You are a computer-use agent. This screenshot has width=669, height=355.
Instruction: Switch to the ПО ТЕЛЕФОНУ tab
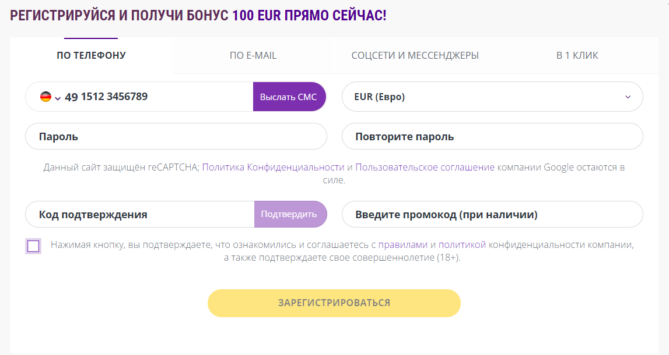tap(92, 55)
